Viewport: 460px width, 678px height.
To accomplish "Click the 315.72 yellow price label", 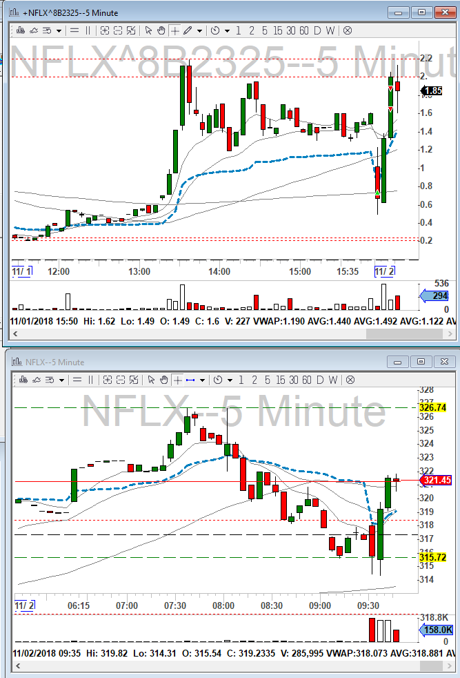I will click(x=433, y=557).
